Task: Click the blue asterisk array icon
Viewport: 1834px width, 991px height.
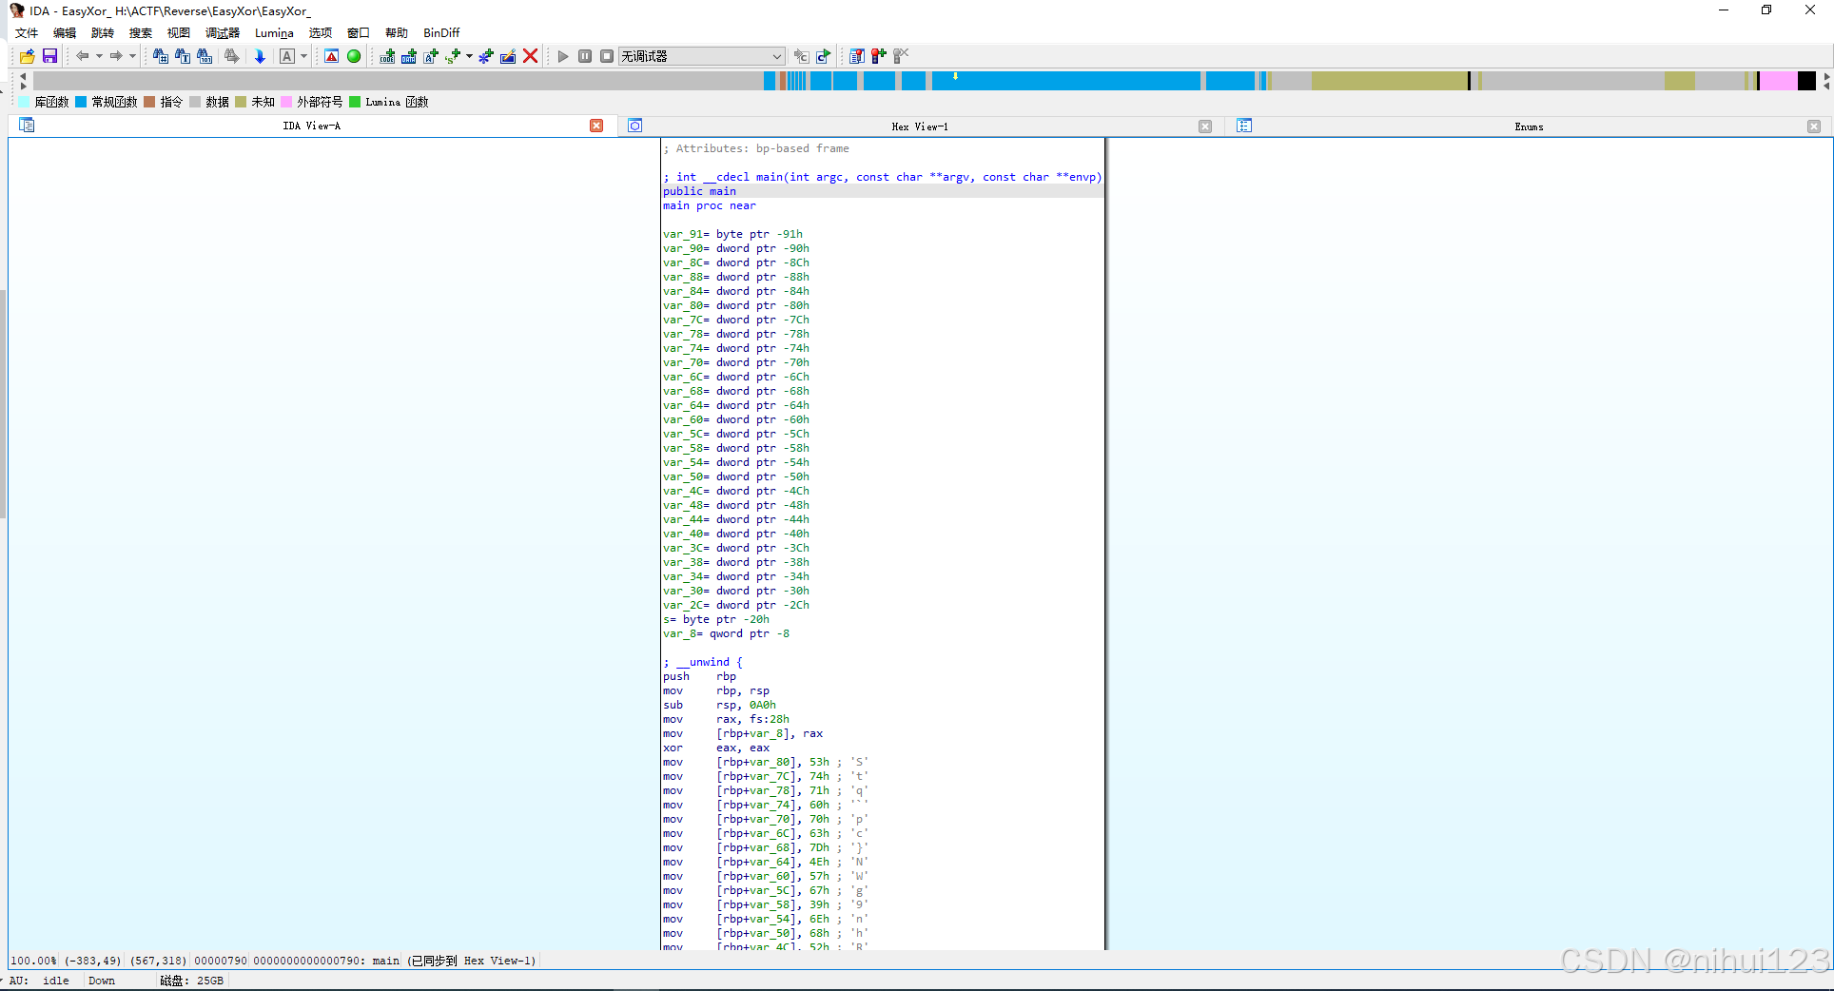Action: pyautogui.click(x=486, y=56)
